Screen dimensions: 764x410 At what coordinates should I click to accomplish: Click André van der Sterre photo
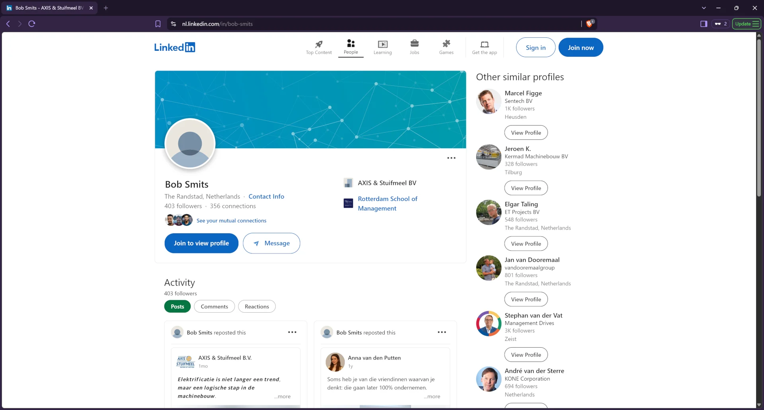[489, 379]
